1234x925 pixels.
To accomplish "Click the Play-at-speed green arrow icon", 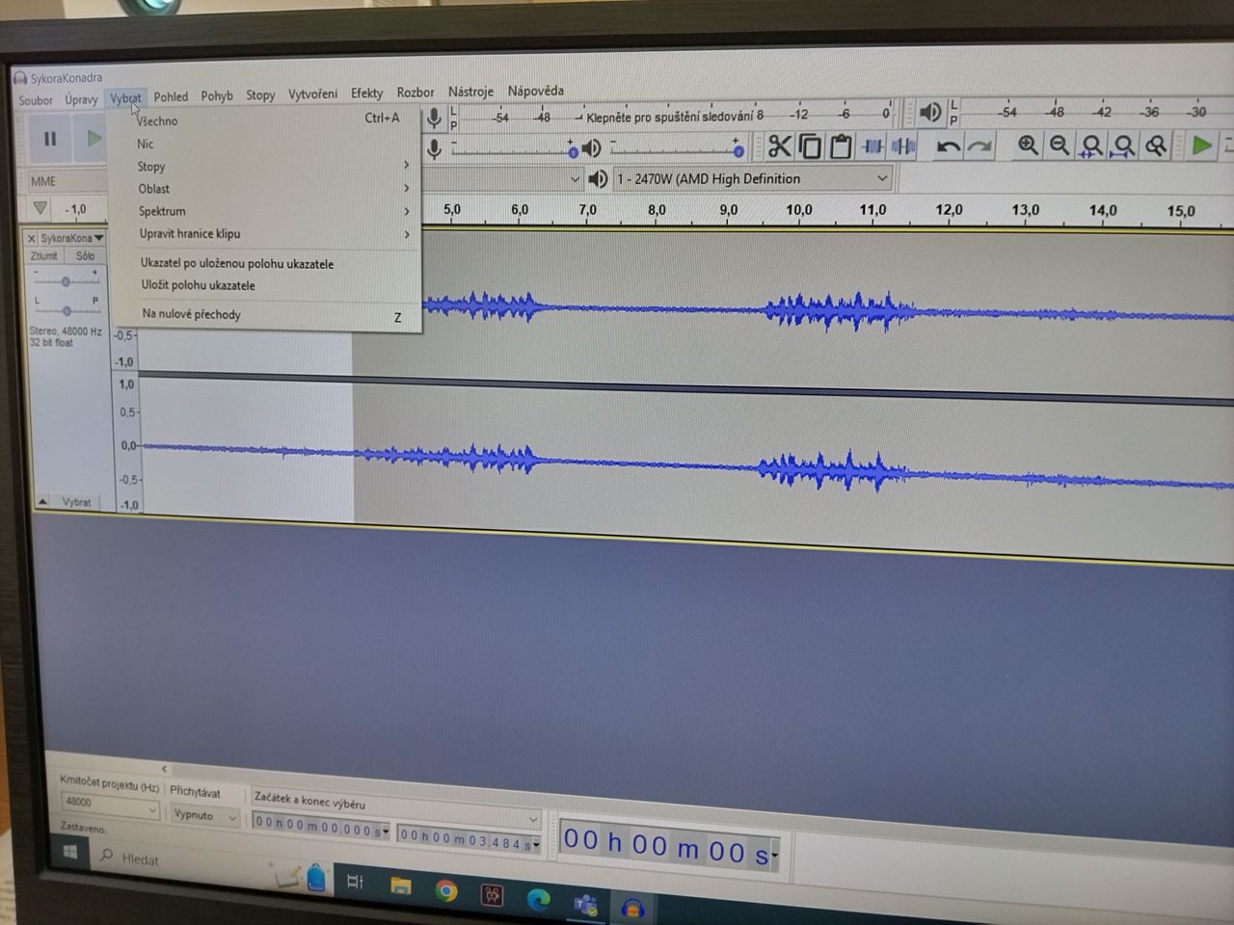I will coord(1201,145).
